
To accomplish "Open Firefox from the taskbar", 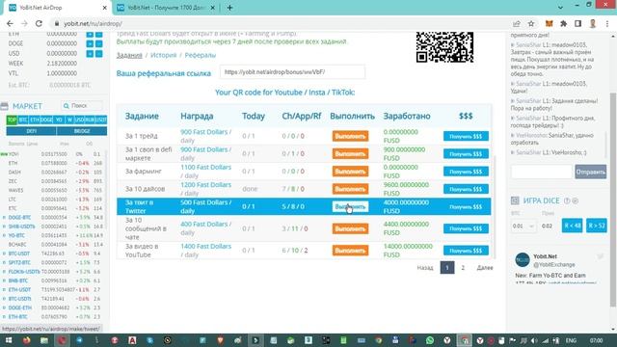I will point(26,340).
